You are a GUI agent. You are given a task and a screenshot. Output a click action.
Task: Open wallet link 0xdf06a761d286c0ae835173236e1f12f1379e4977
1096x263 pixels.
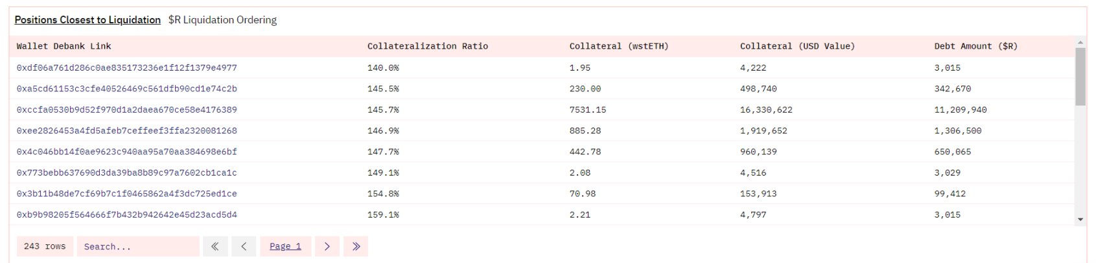[x=126, y=67]
